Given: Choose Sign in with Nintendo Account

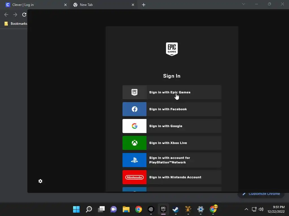Looking at the screenshot, I should (x=172, y=177).
